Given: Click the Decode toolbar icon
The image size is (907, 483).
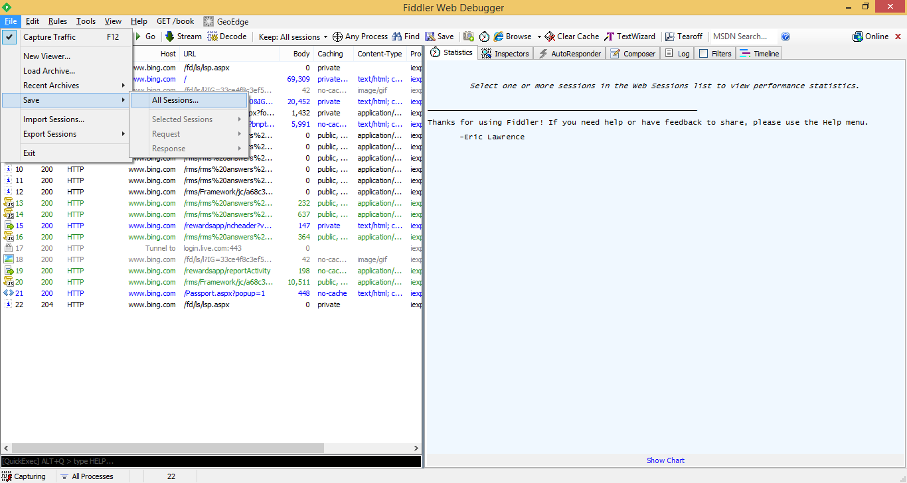Looking at the screenshot, I should (x=227, y=36).
